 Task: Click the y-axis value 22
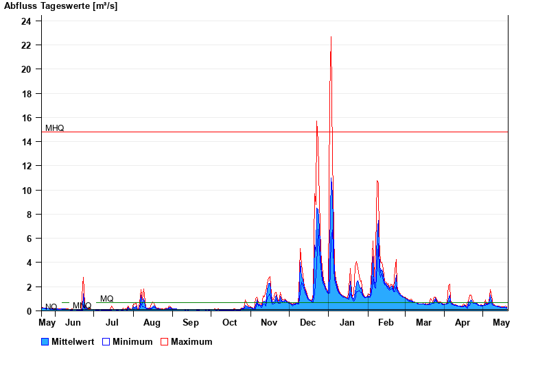pos(26,45)
